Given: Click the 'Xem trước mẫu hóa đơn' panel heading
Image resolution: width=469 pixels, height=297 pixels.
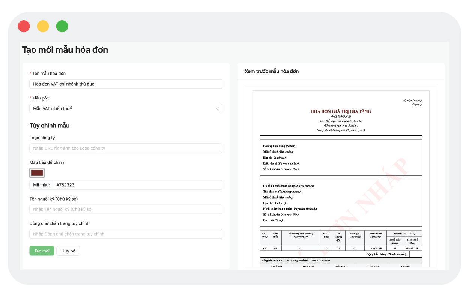Looking at the screenshot, I should click(x=271, y=71).
